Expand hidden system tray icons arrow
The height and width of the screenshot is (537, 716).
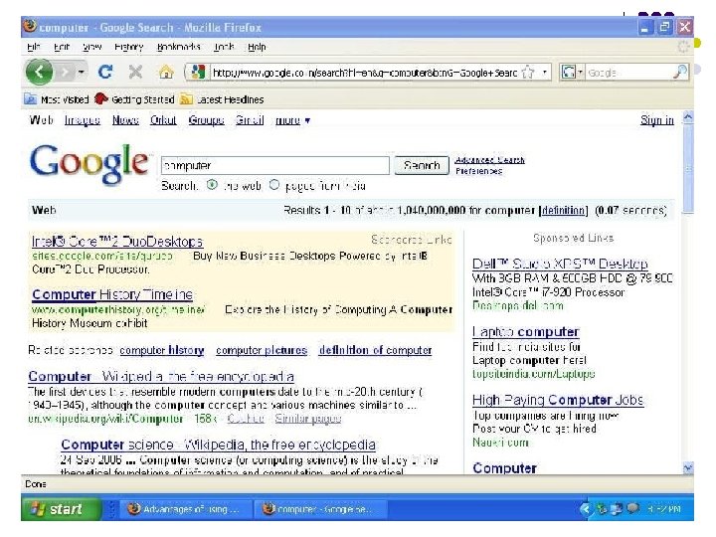pos(586,508)
